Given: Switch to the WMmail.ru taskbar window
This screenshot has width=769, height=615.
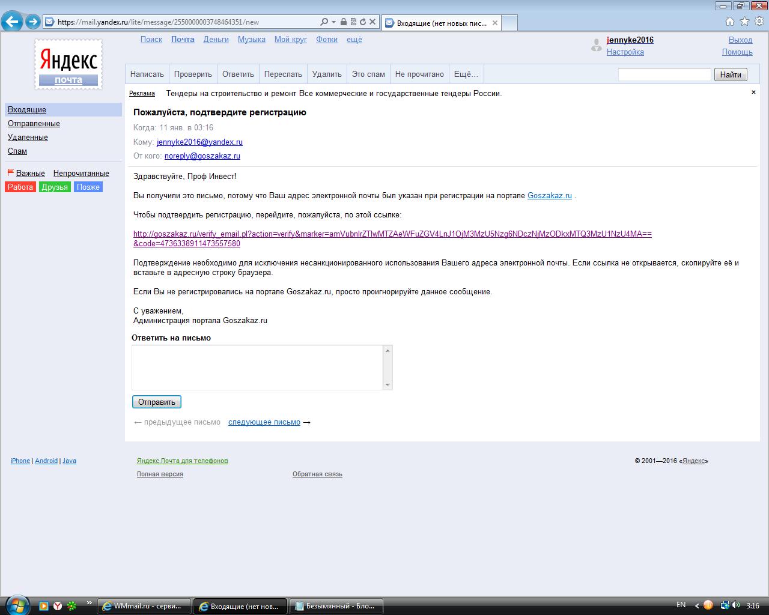Looking at the screenshot, I should click(x=144, y=606).
